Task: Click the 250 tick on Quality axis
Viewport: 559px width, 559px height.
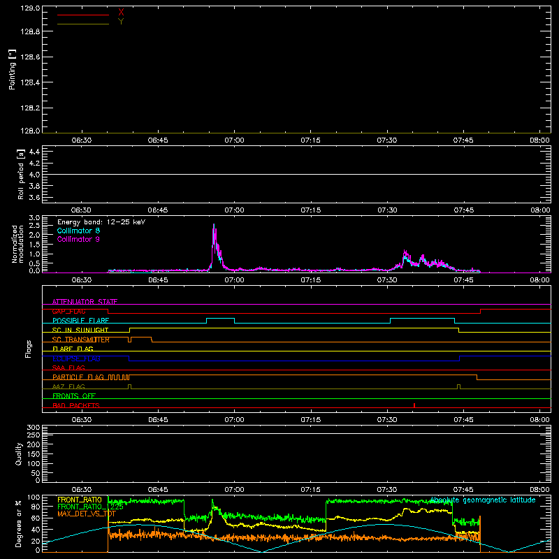Action: coord(34,435)
